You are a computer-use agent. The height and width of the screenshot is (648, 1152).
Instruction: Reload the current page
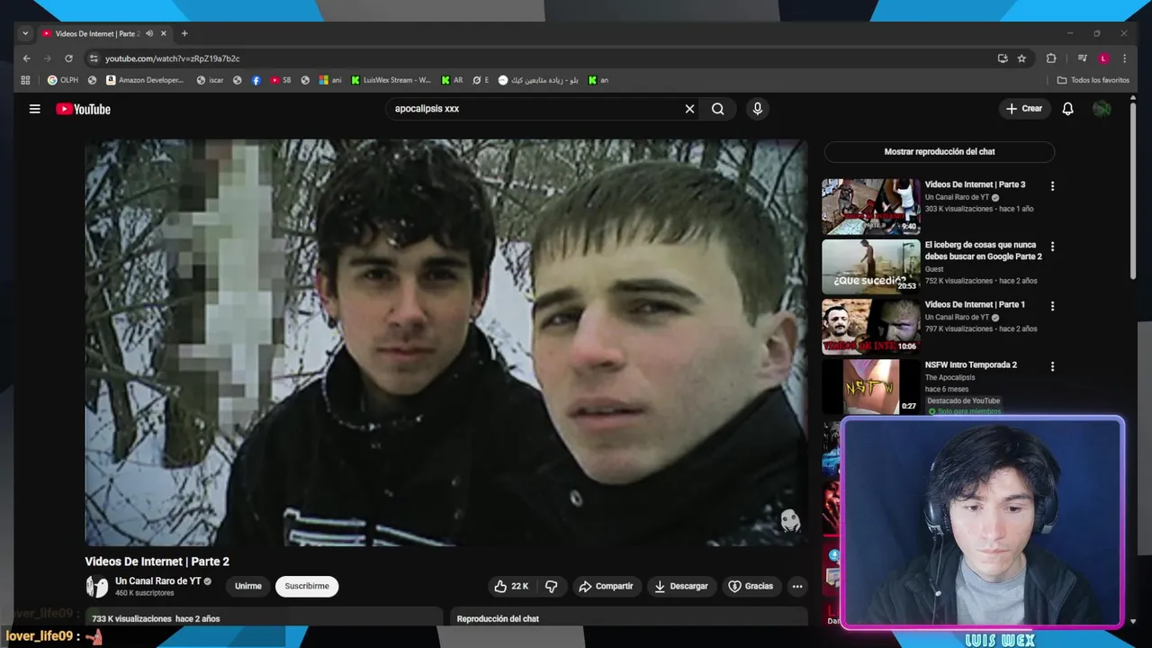68,58
